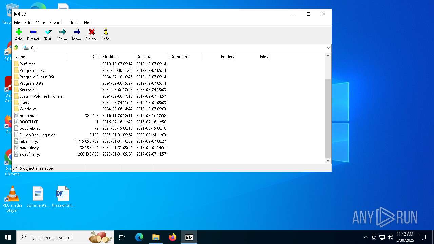Open the notification center icon
The height and width of the screenshot is (244, 434).
tap(423, 237)
